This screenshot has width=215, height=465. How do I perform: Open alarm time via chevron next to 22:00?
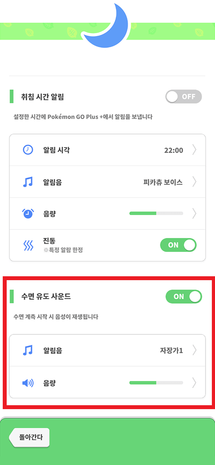(194, 150)
